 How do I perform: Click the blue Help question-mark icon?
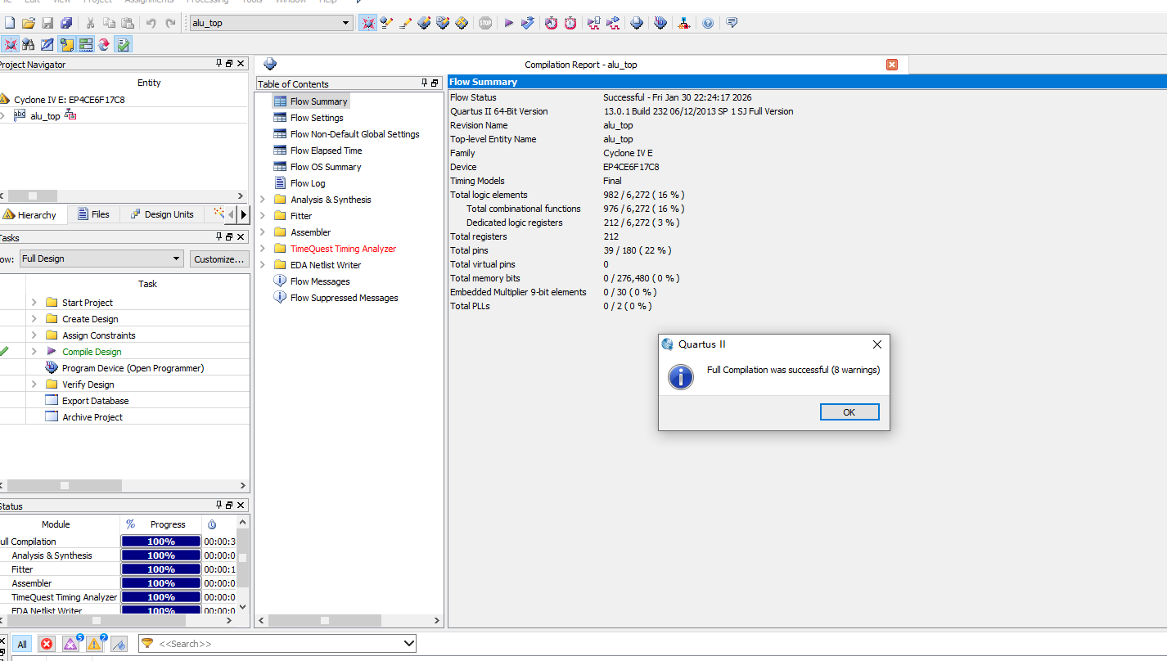click(x=708, y=23)
